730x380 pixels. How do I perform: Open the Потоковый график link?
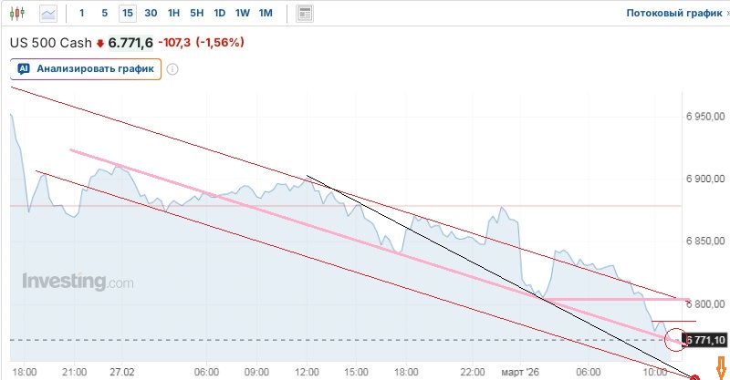click(673, 14)
